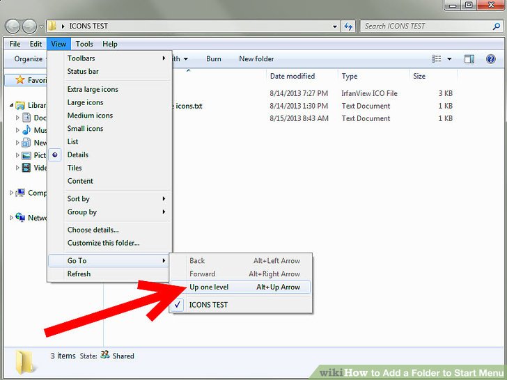Click the blue Help question mark icon

pyautogui.click(x=490, y=58)
